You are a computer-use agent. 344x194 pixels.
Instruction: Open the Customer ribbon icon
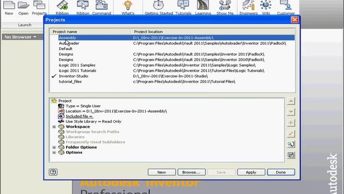(285, 5)
